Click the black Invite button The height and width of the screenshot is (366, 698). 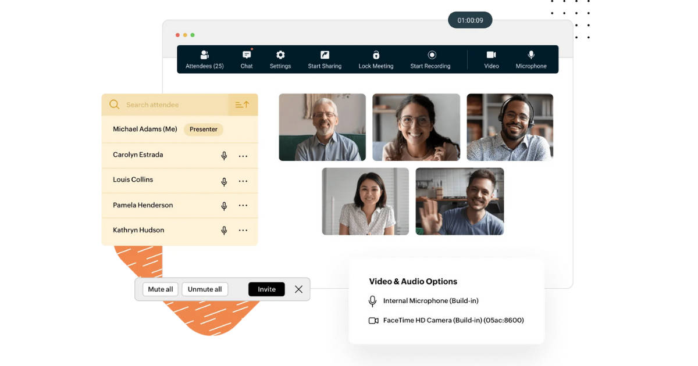[266, 289]
